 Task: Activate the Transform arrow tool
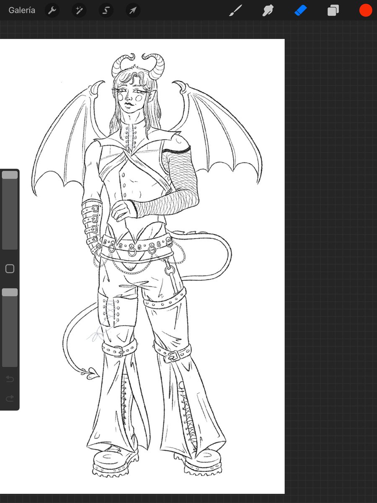point(133,10)
